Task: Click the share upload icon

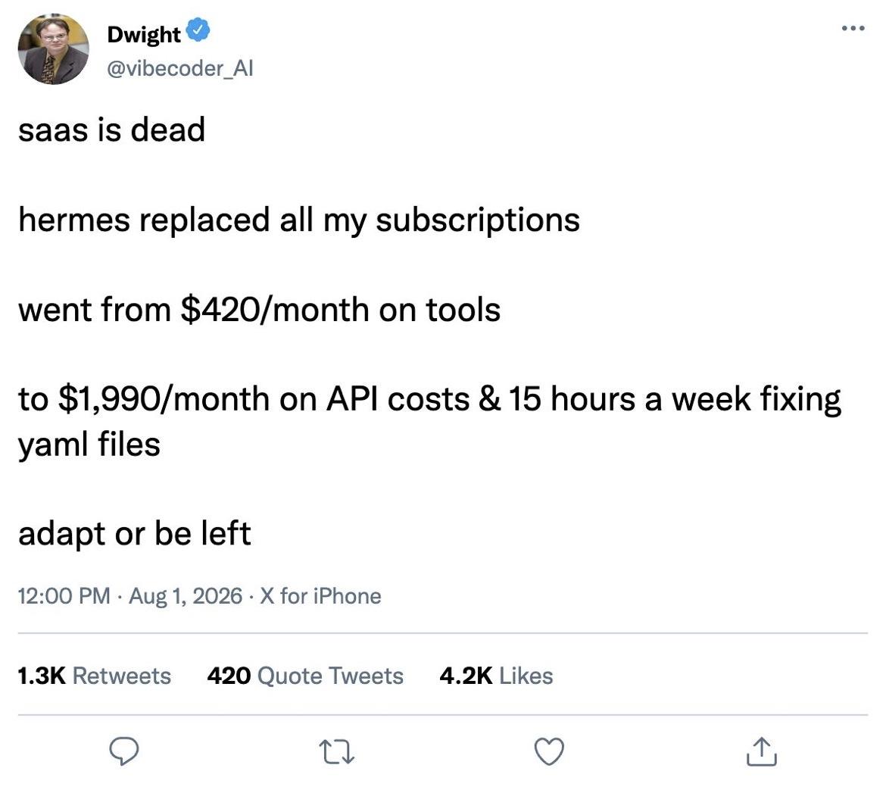Action: click(x=761, y=751)
